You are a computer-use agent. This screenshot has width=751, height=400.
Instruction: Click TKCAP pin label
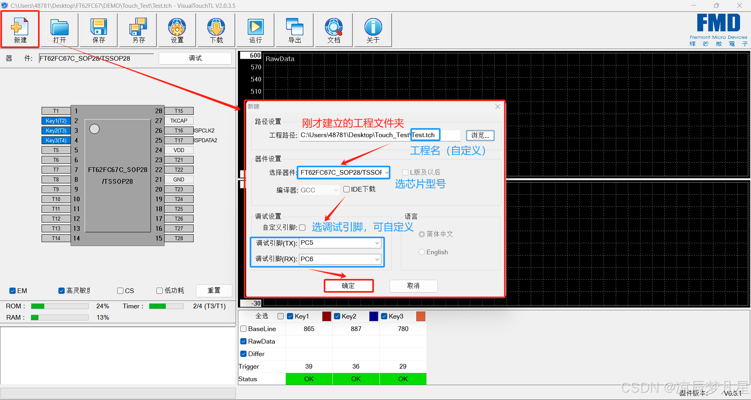pyautogui.click(x=179, y=121)
